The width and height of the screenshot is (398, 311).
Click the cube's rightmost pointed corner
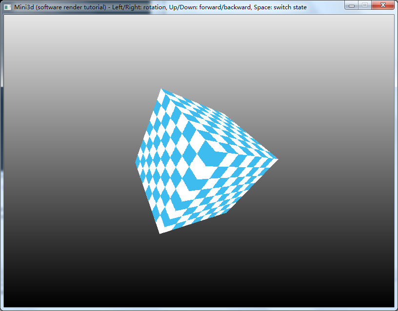coord(276,159)
